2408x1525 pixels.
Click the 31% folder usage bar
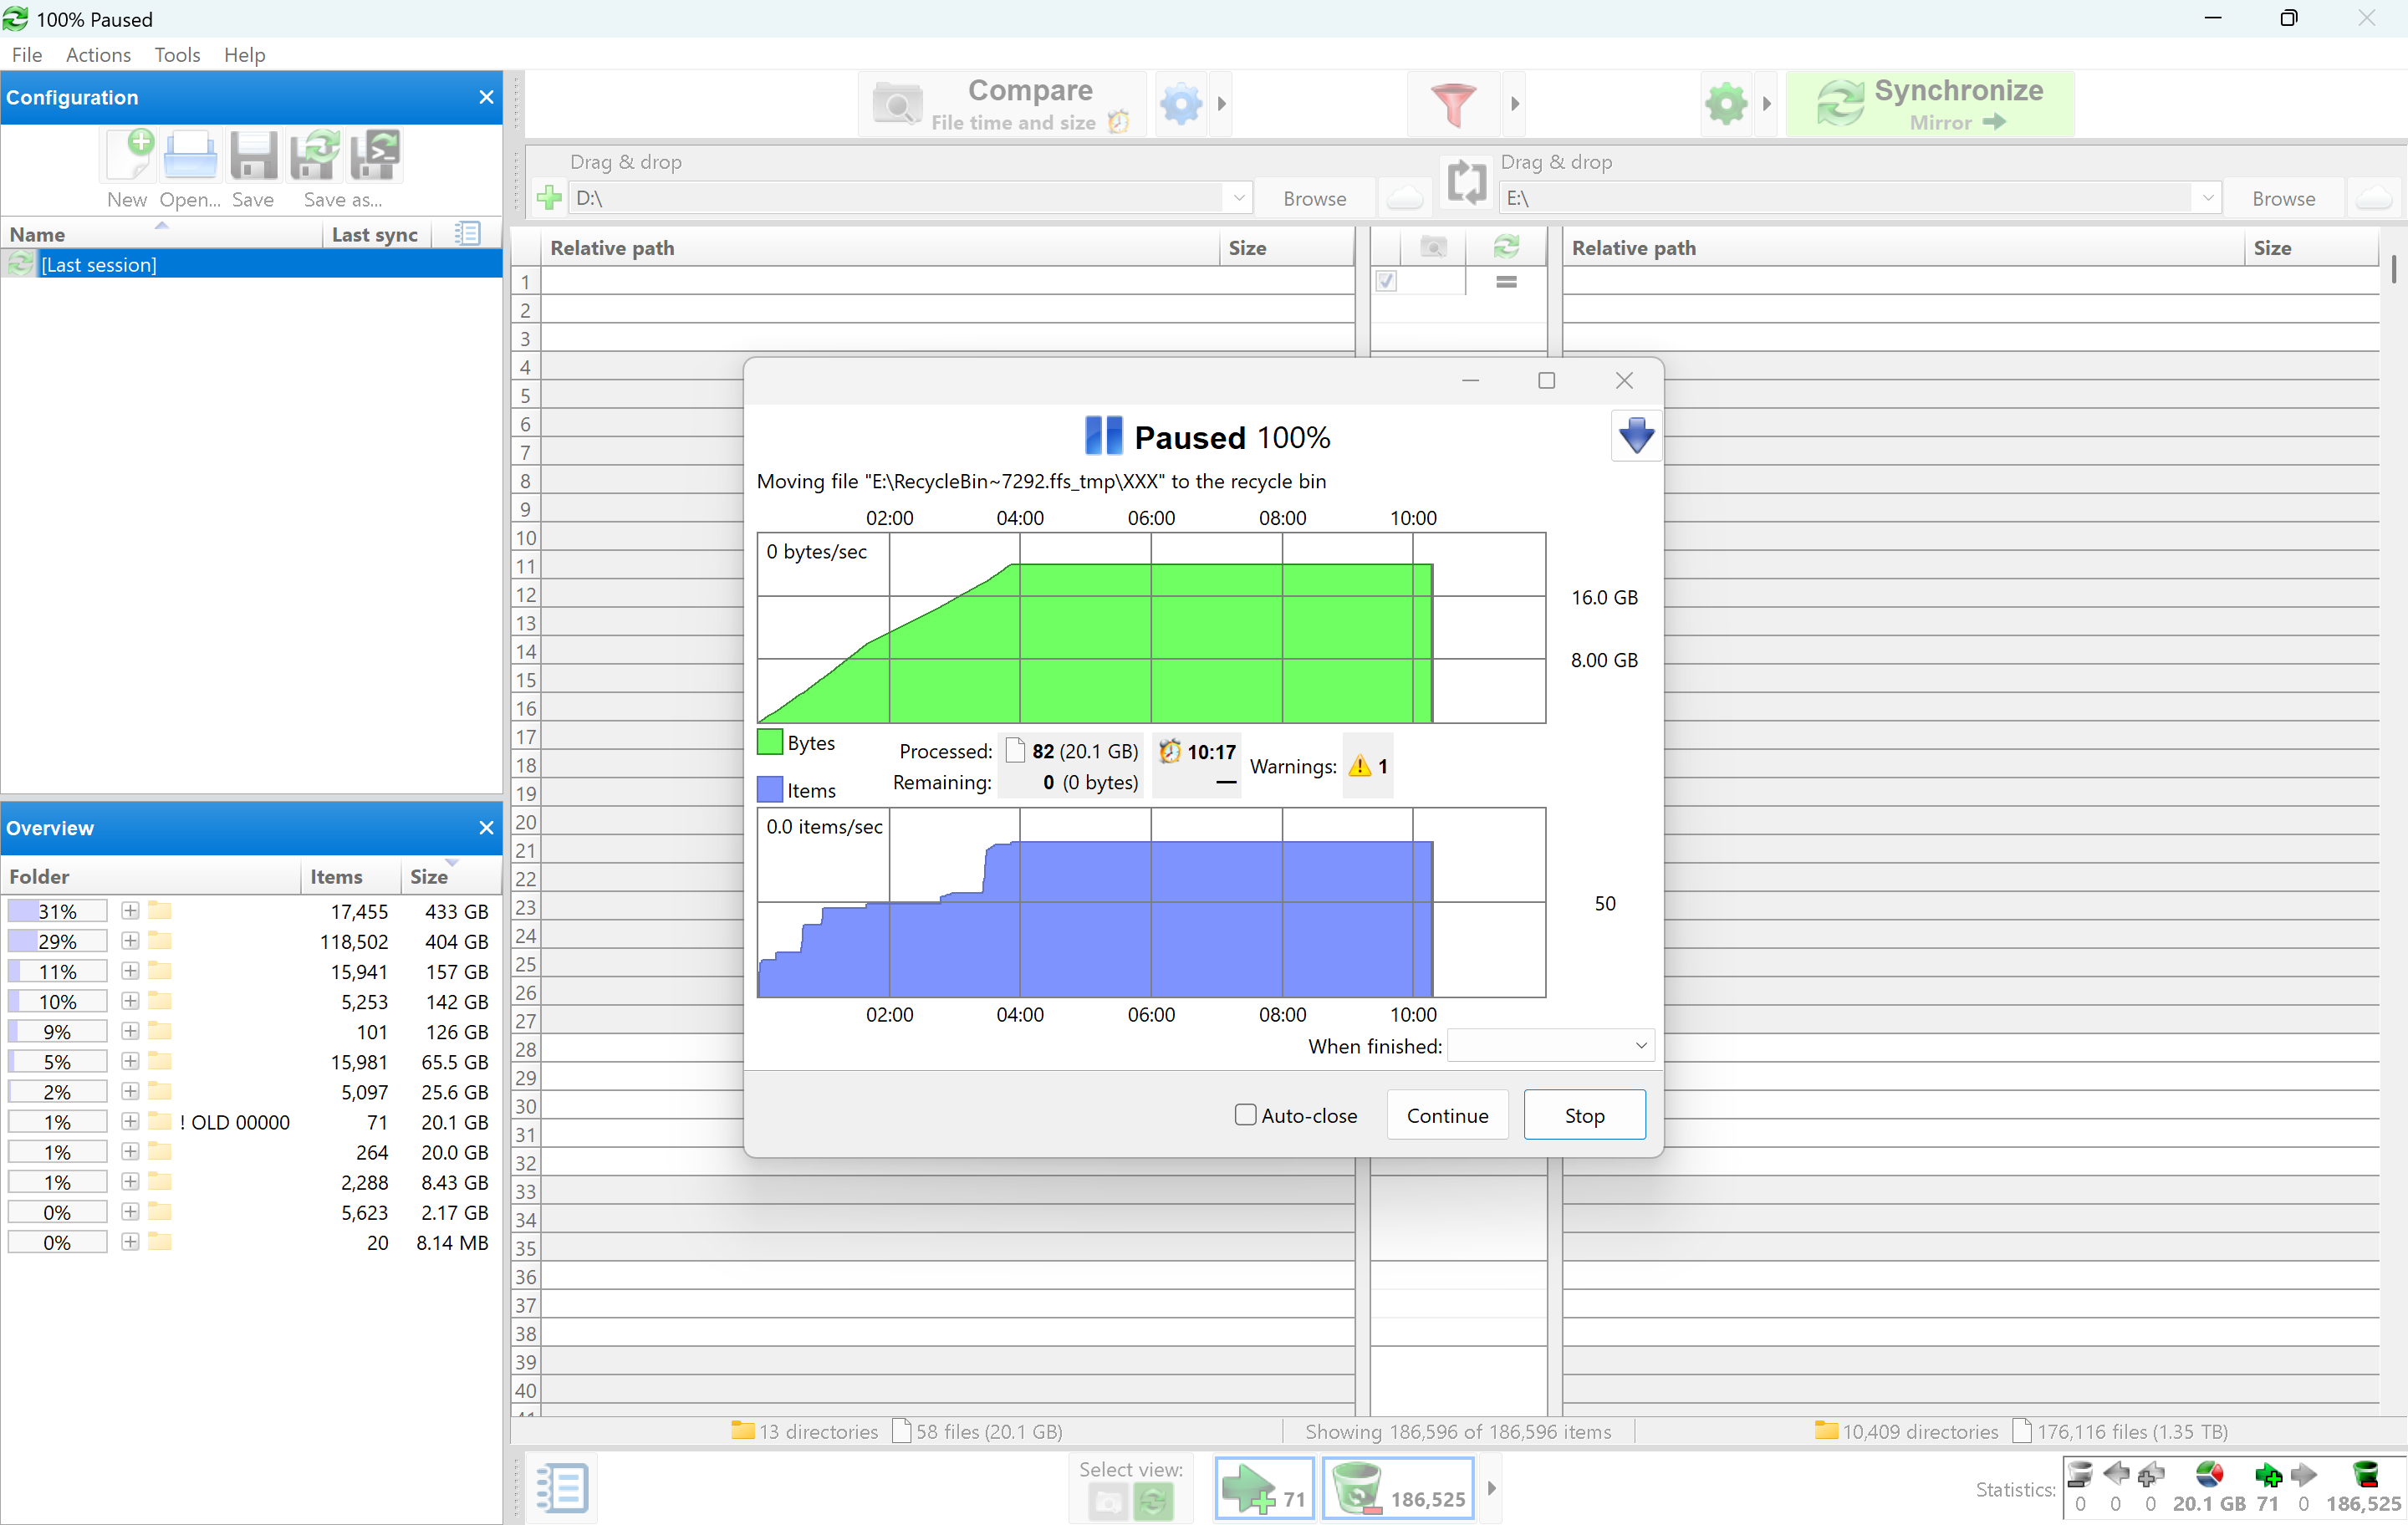(57, 911)
